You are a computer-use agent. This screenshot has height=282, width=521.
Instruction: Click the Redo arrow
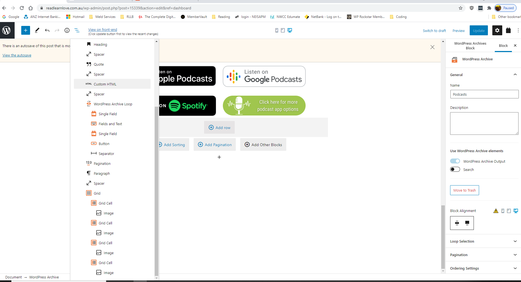pos(57,30)
